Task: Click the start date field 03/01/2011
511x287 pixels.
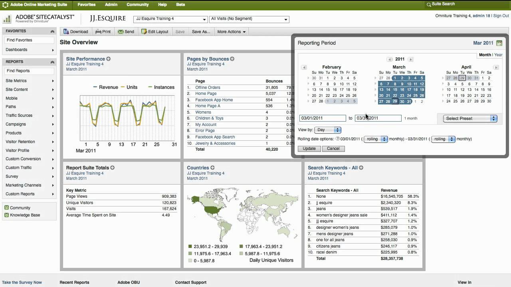Action: click(323, 118)
